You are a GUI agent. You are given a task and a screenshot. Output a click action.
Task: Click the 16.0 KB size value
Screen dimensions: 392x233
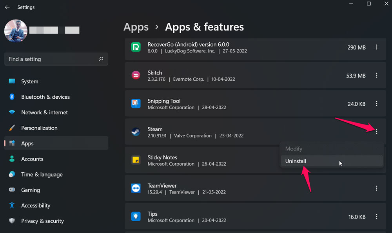[x=357, y=217]
